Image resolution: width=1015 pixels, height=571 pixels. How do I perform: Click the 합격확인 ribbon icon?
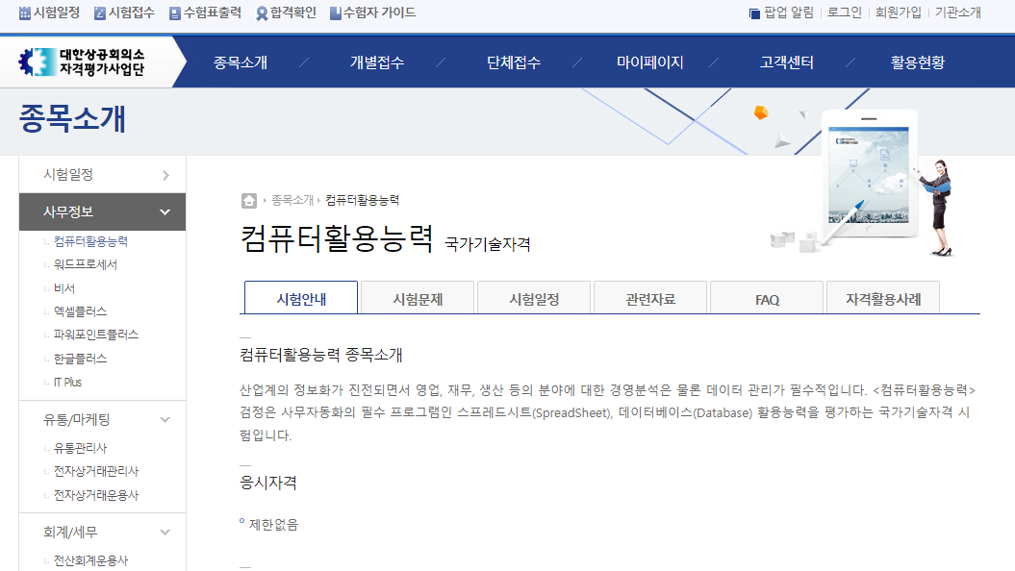(x=262, y=12)
